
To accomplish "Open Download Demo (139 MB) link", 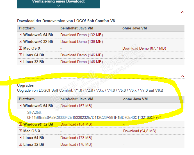I will coord(82,41).
